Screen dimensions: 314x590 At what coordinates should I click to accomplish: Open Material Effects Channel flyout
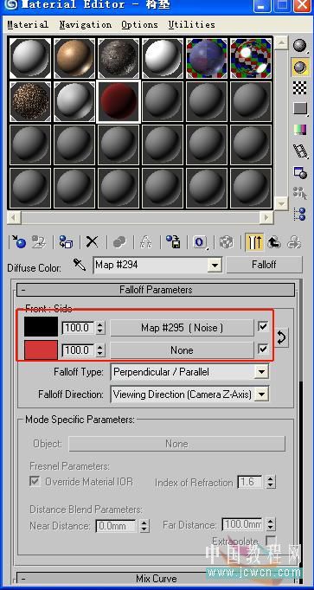(x=200, y=242)
